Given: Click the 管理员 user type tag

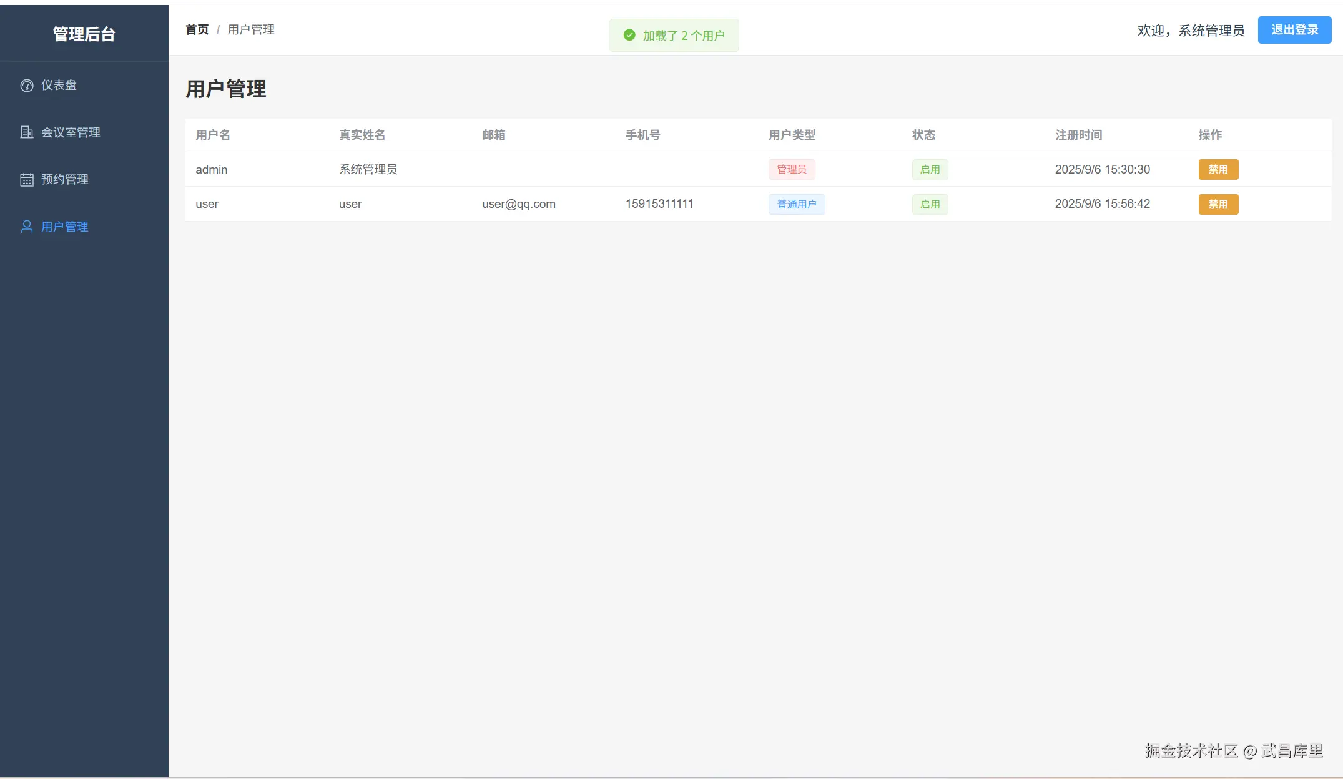Looking at the screenshot, I should [x=791, y=169].
